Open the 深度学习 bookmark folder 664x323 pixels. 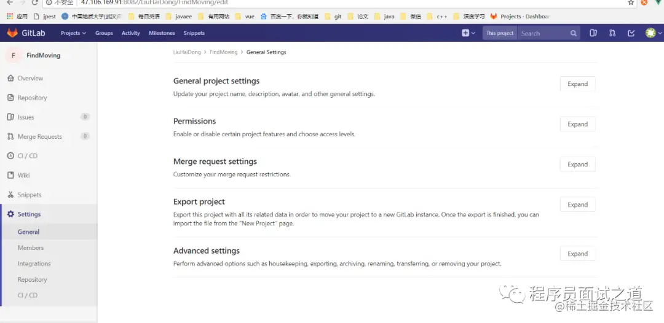click(469, 17)
